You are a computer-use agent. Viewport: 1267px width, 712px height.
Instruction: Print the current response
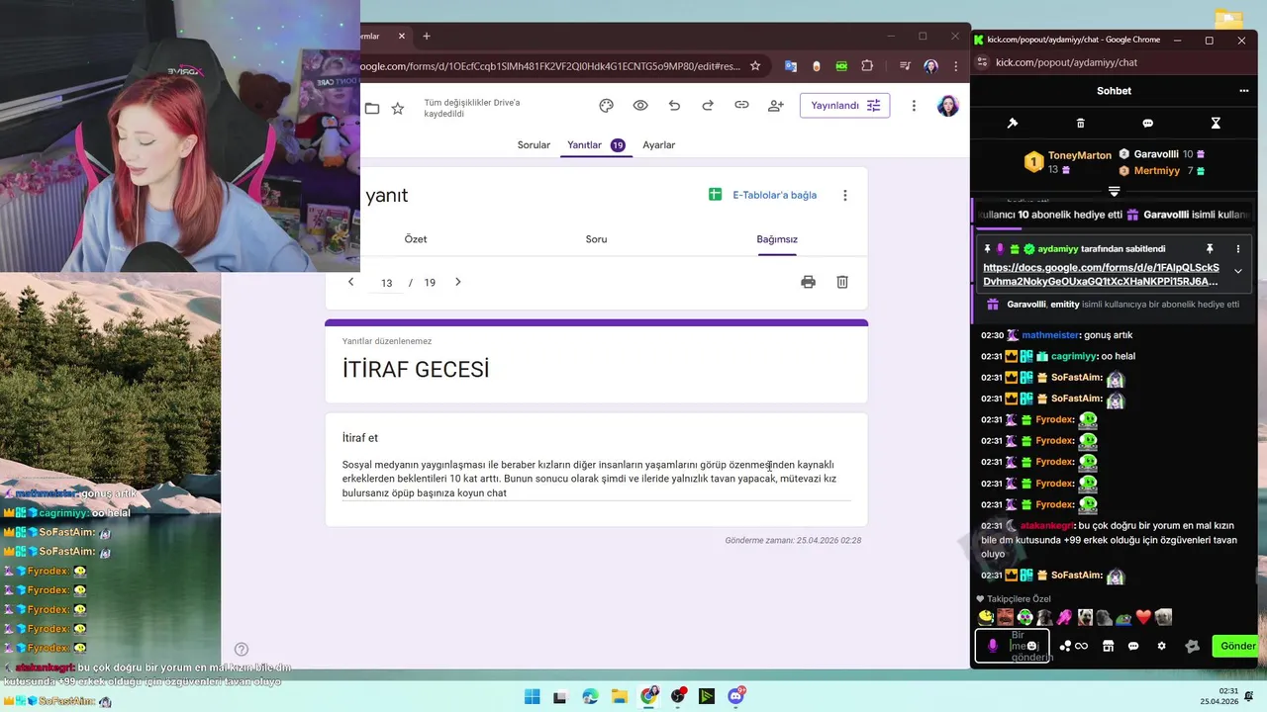point(808,282)
